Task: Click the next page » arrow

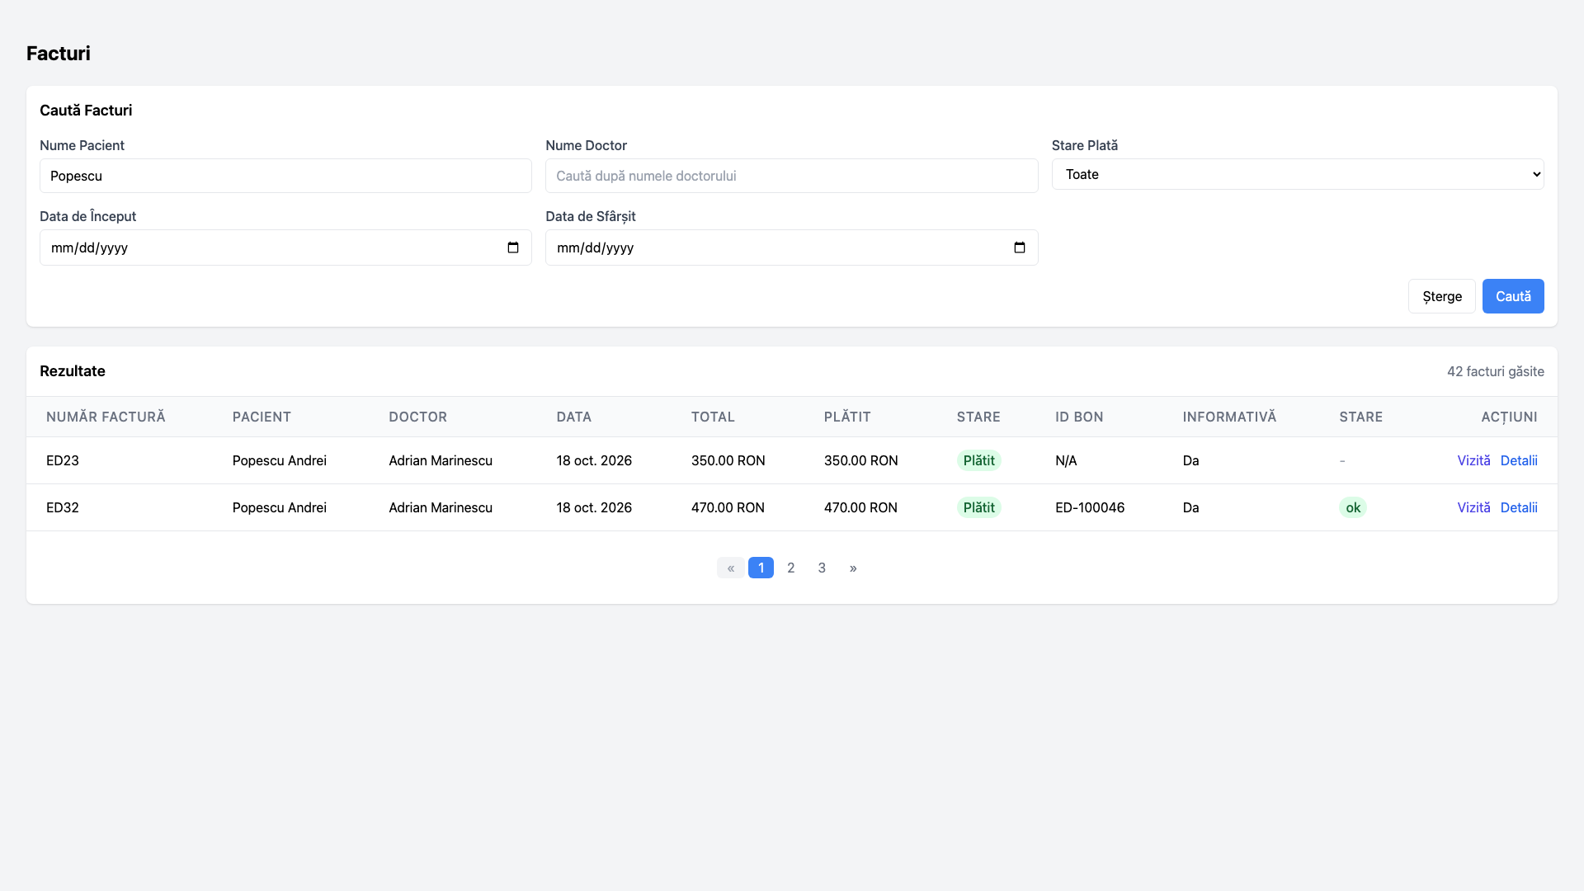Action: (853, 568)
